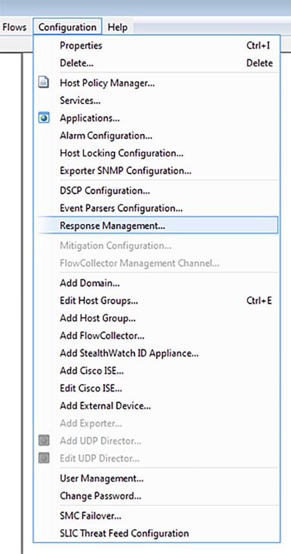Open Applications... entry
The width and height of the screenshot is (291, 554).
[x=157, y=118]
